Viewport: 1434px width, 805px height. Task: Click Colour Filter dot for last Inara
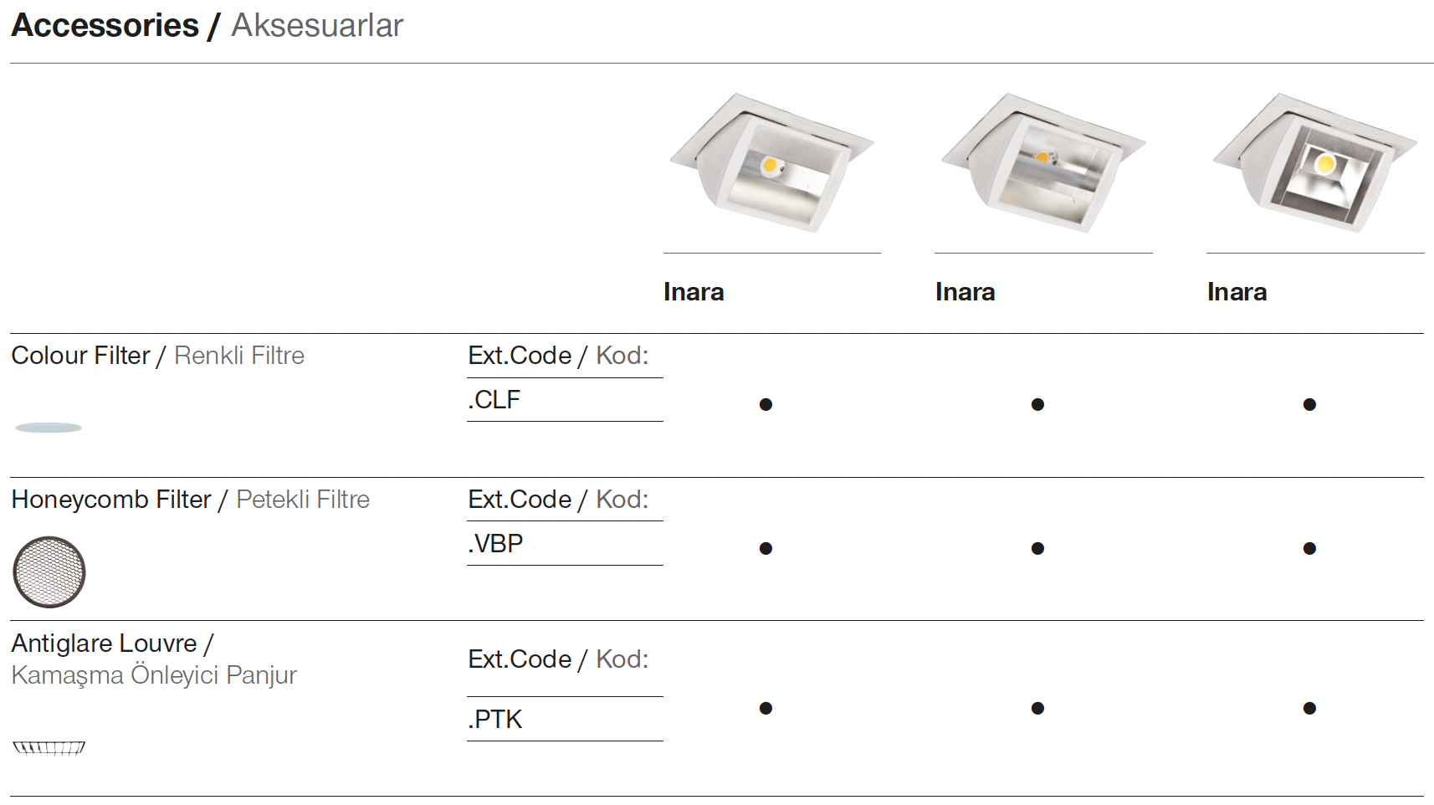1309,405
